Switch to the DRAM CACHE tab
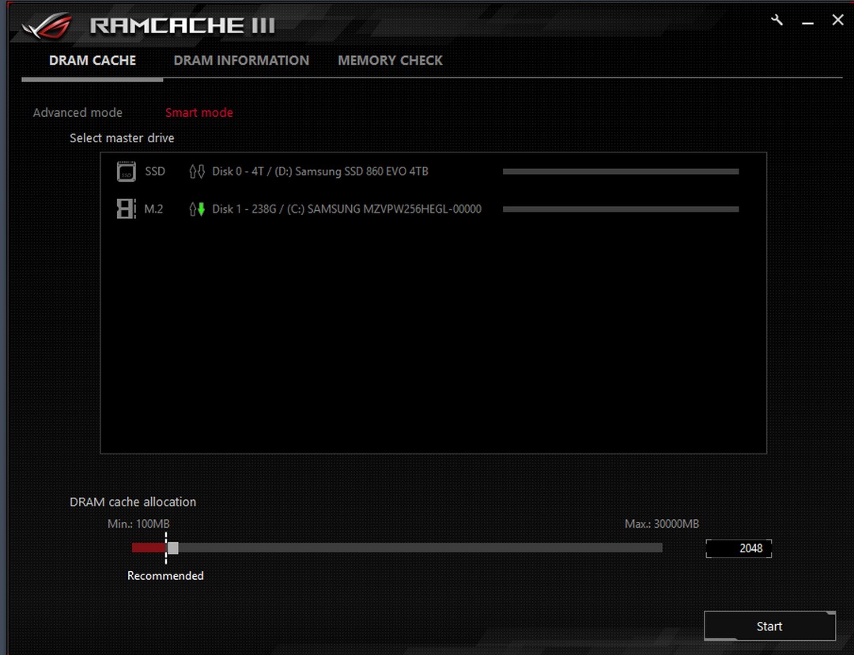 [93, 60]
